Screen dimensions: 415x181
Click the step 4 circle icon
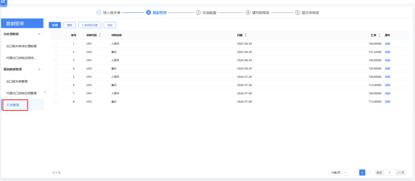coord(248,12)
